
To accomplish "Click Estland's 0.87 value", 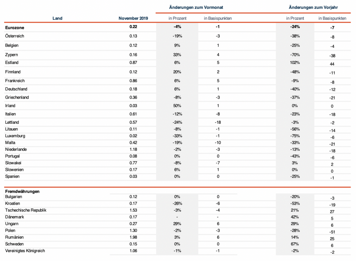I will point(133,62).
